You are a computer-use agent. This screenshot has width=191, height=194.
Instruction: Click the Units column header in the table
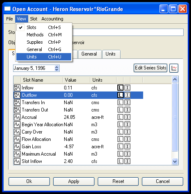point(103,80)
